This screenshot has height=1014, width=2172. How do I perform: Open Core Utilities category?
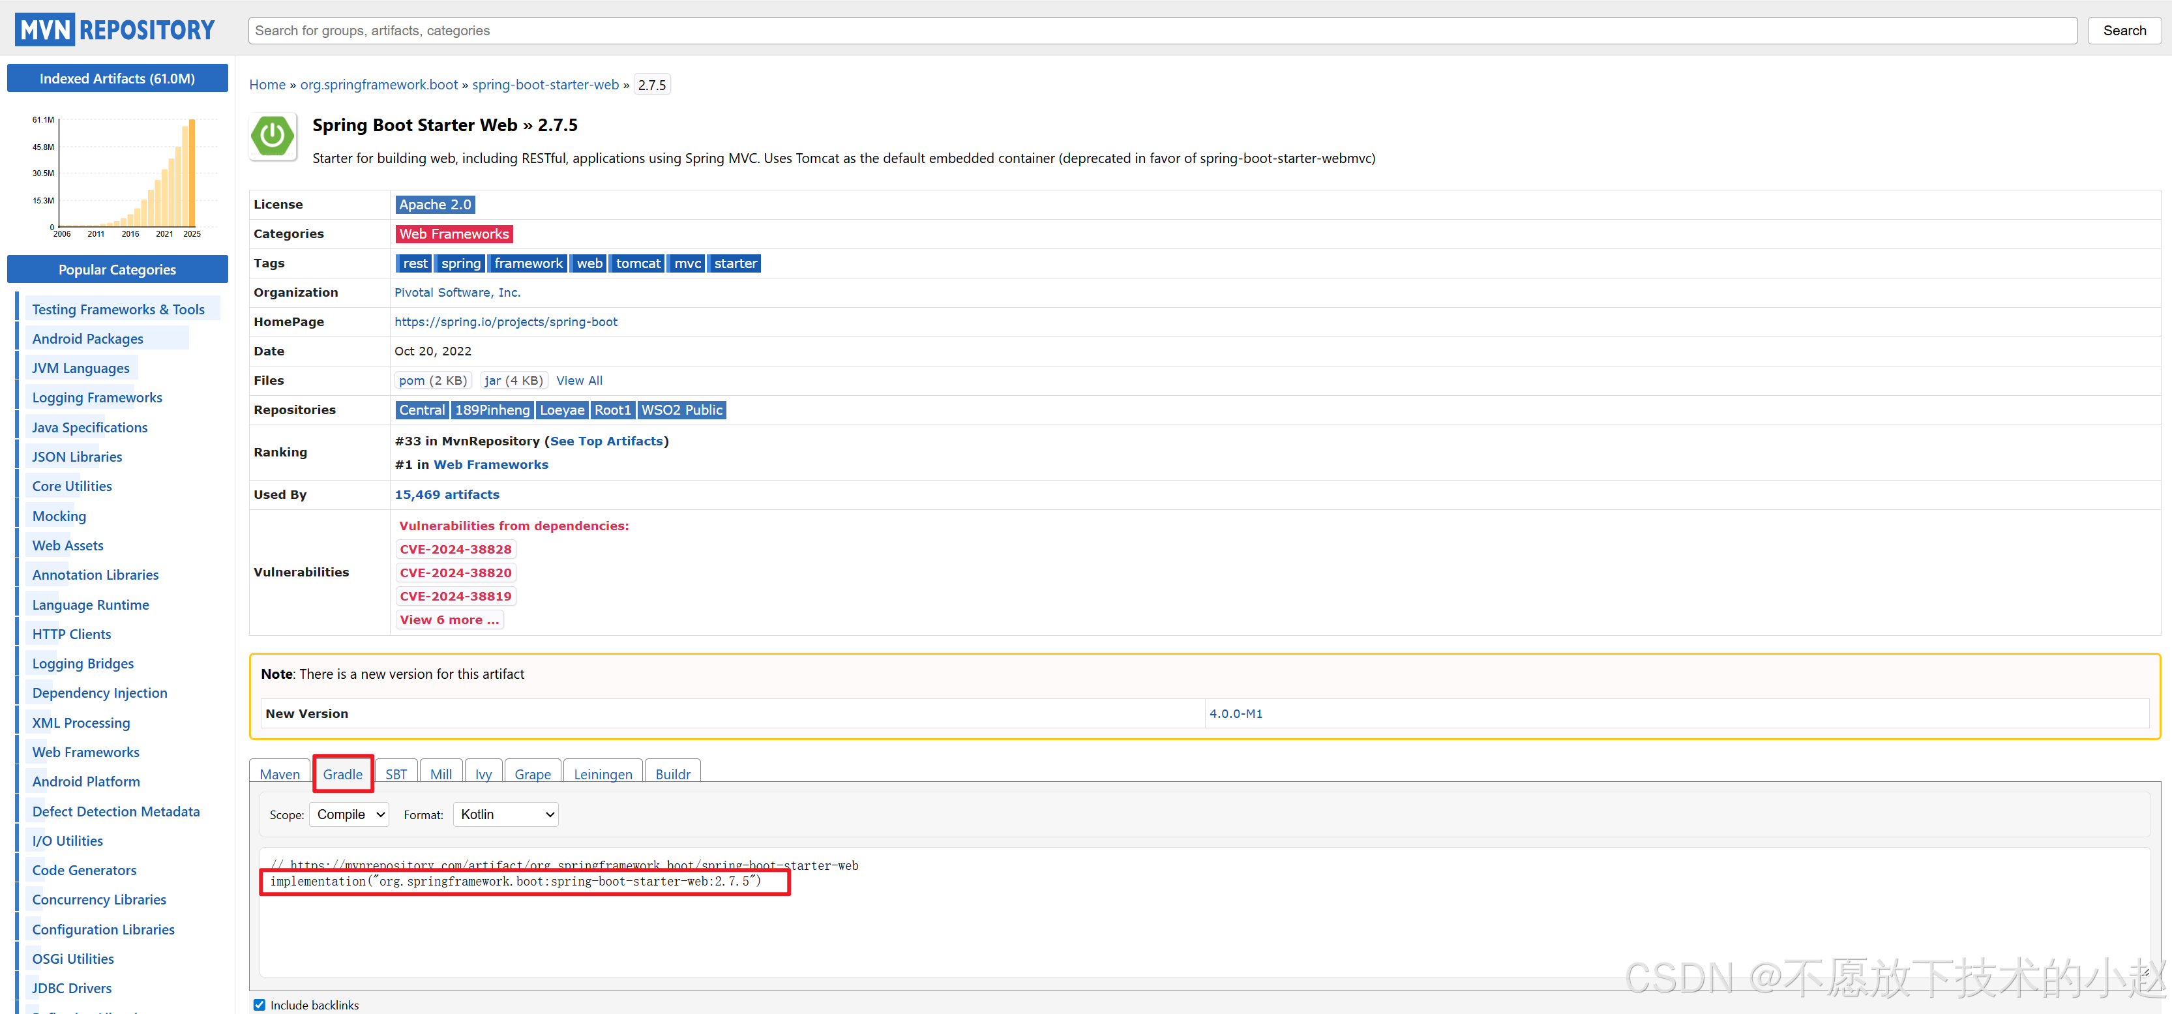(72, 486)
